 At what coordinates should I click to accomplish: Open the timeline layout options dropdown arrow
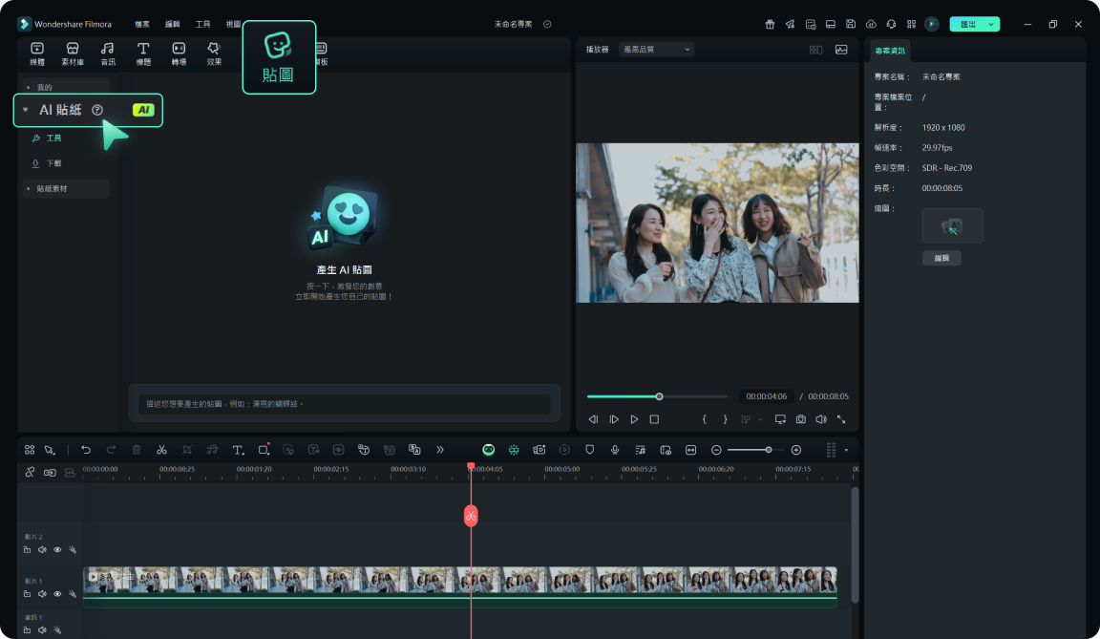[x=846, y=450]
